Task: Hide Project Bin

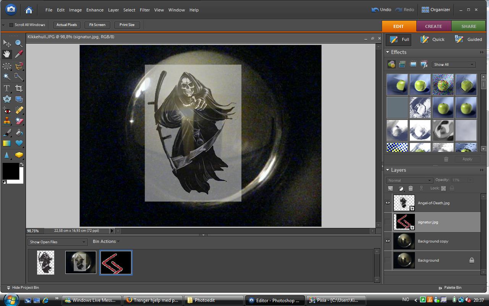Action: 23,288
